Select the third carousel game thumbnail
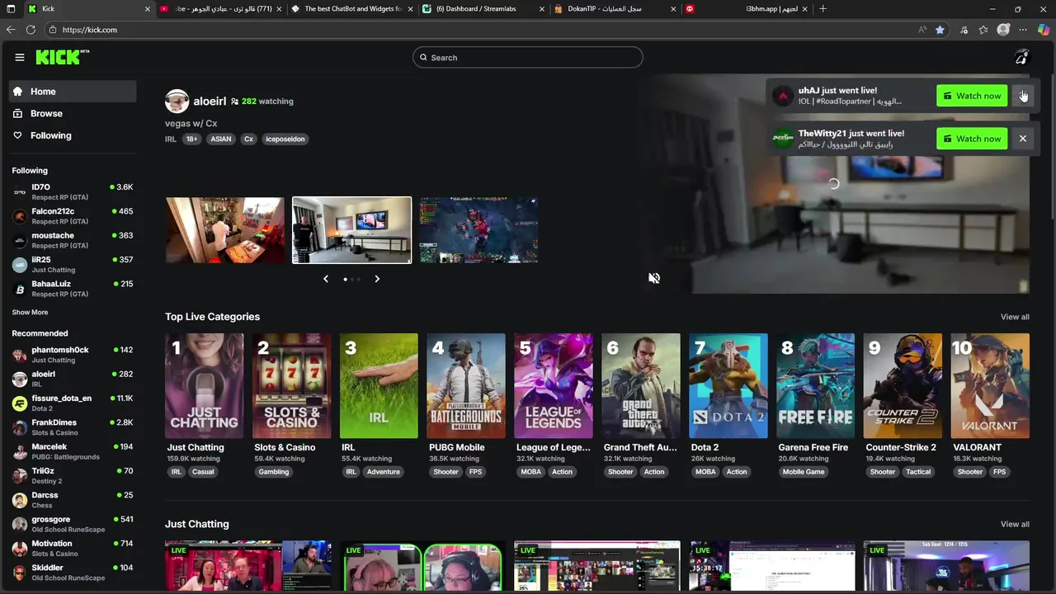Viewport: 1056px width, 594px height. (x=478, y=230)
